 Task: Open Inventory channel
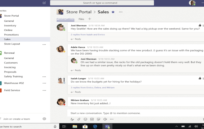tap(10, 25)
